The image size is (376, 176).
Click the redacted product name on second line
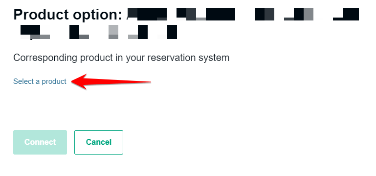(99, 32)
